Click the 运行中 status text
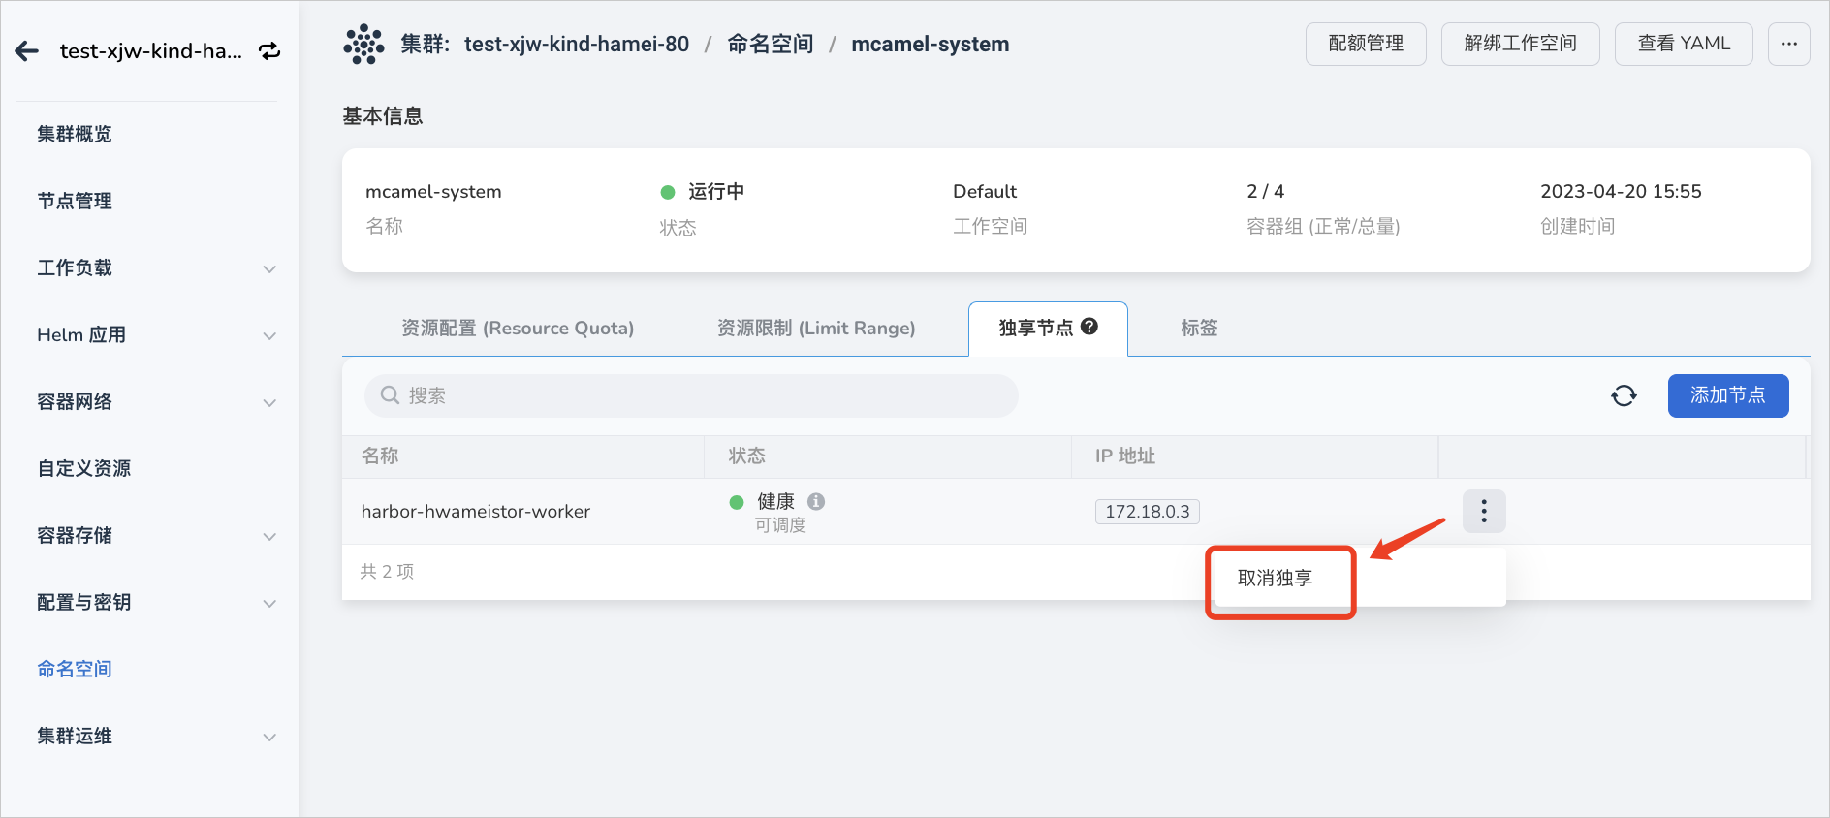1830x818 pixels. [x=716, y=191]
